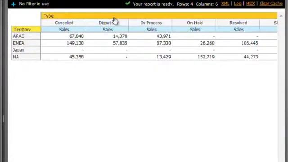
Task: Click the 45,358 cell value
Action: click(76, 57)
